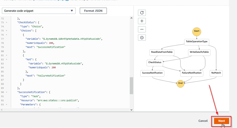Click the code editor vertical scrollbar
237x128 pixels.
coord(131,86)
